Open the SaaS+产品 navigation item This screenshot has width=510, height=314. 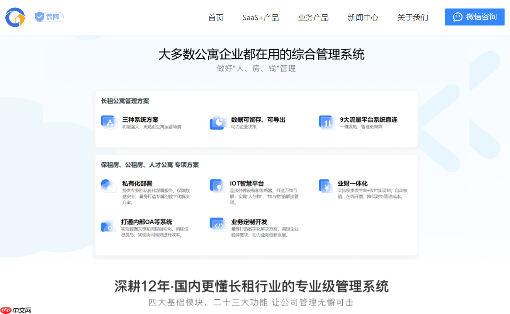[x=261, y=17]
